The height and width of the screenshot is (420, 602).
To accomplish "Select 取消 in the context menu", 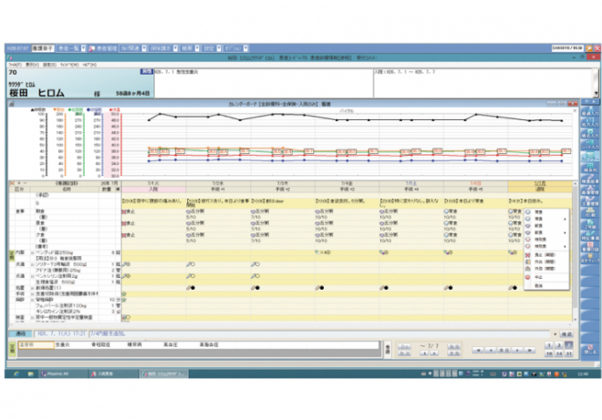I will click(x=546, y=286).
